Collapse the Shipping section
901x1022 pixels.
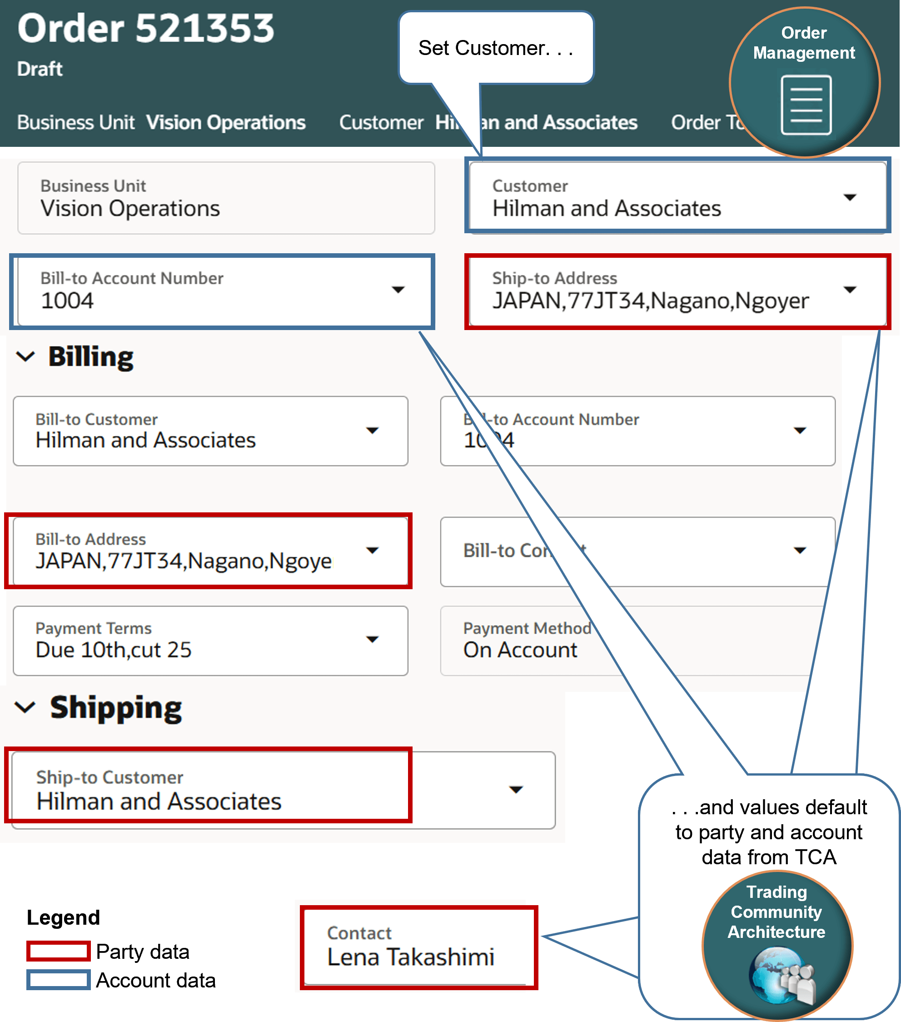(24, 706)
